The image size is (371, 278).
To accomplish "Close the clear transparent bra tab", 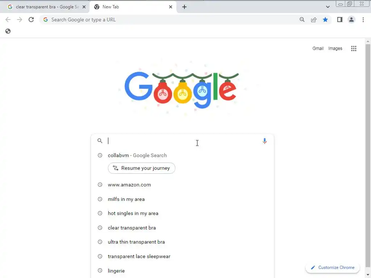I will (x=84, y=7).
